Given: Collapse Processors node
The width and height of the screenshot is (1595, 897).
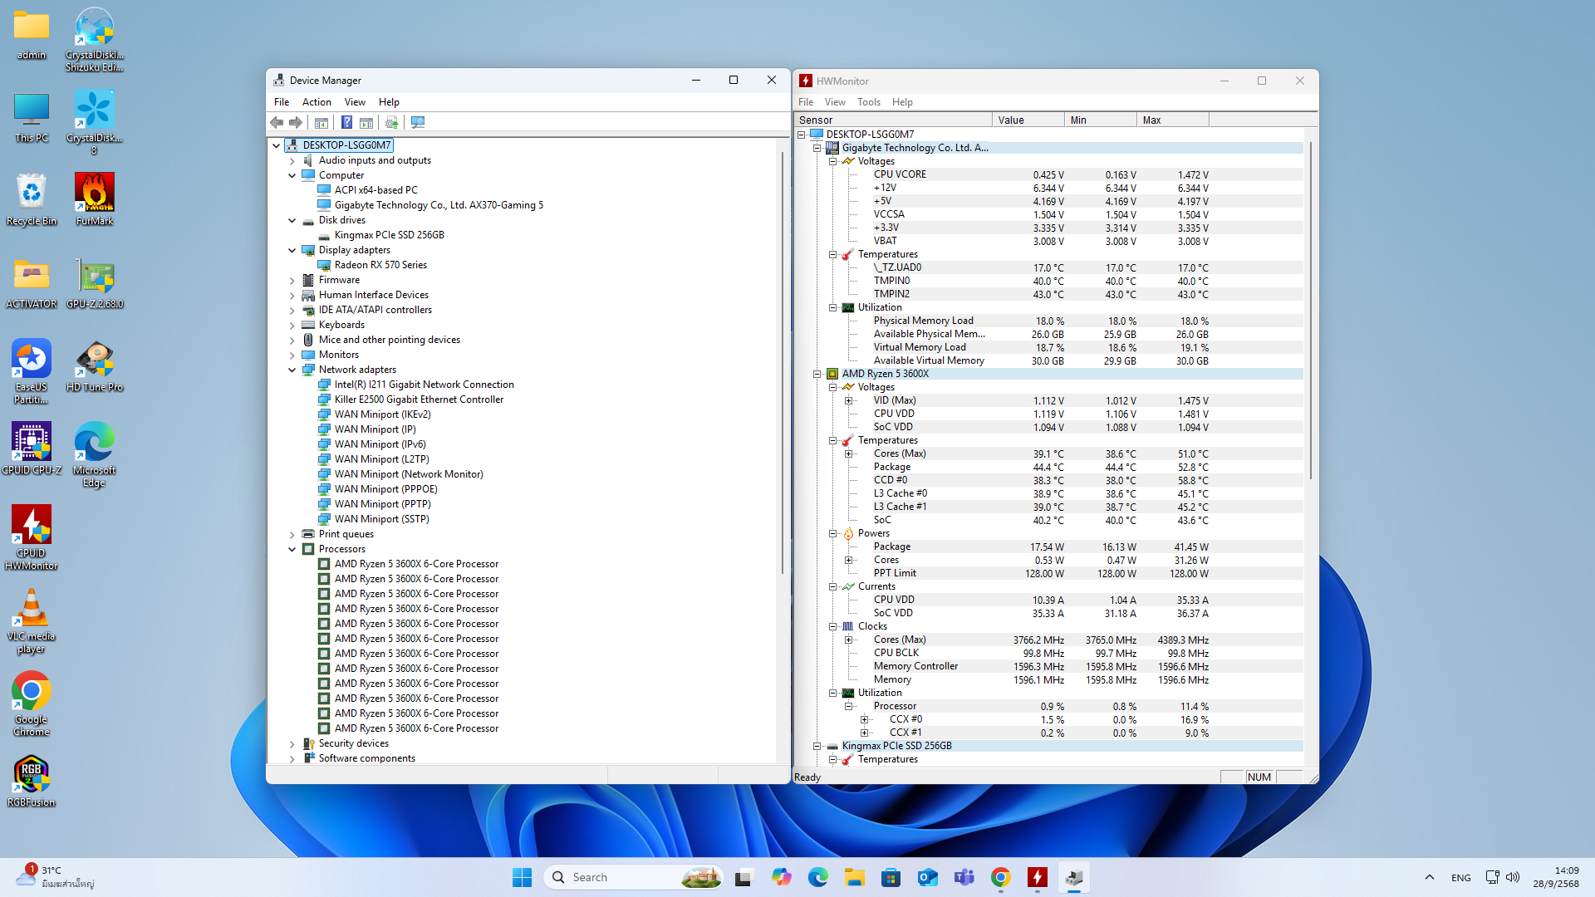Looking at the screenshot, I should [x=292, y=549].
